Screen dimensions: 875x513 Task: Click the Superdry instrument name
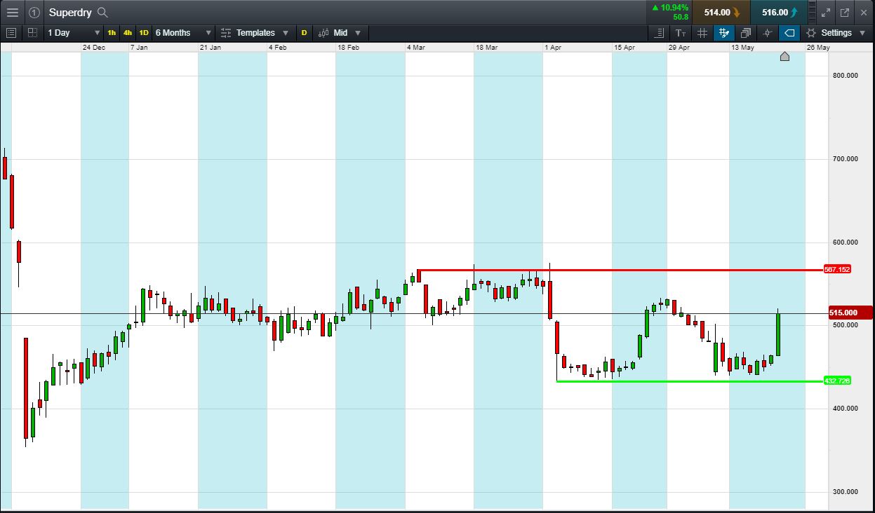click(71, 12)
